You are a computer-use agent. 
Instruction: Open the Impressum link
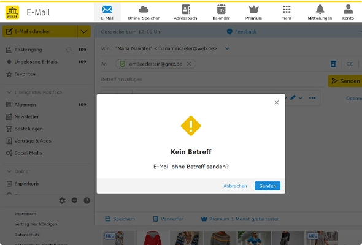(x=25, y=214)
